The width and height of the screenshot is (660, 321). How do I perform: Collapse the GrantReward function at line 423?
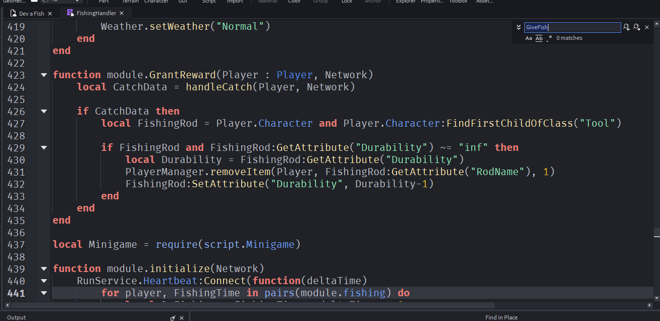pyautogui.click(x=44, y=75)
